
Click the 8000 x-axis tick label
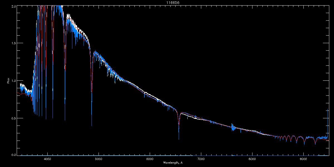coord(252,159)
